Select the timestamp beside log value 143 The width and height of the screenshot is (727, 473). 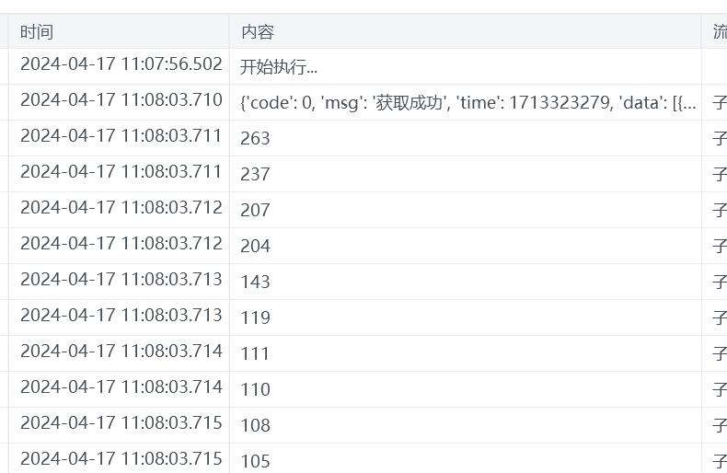[121, 279]
